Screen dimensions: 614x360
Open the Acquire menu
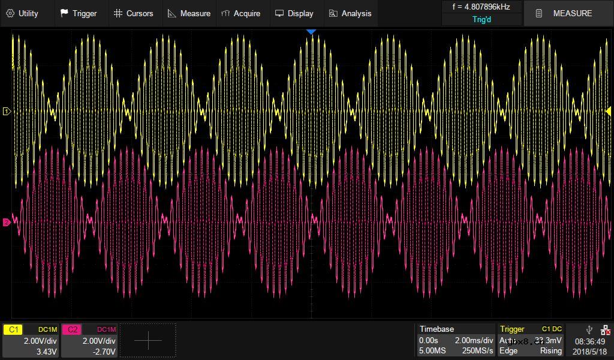coord(240,13)
